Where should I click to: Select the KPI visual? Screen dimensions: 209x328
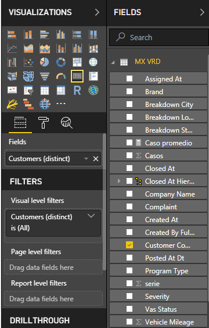12,90
